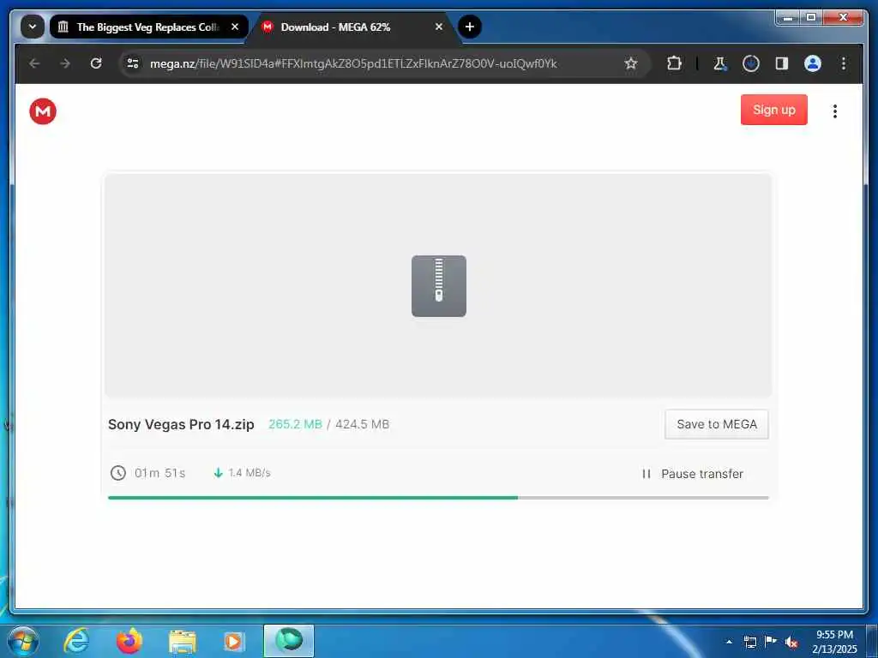Open Windows Media Player from taskbar

pos(234,641)
